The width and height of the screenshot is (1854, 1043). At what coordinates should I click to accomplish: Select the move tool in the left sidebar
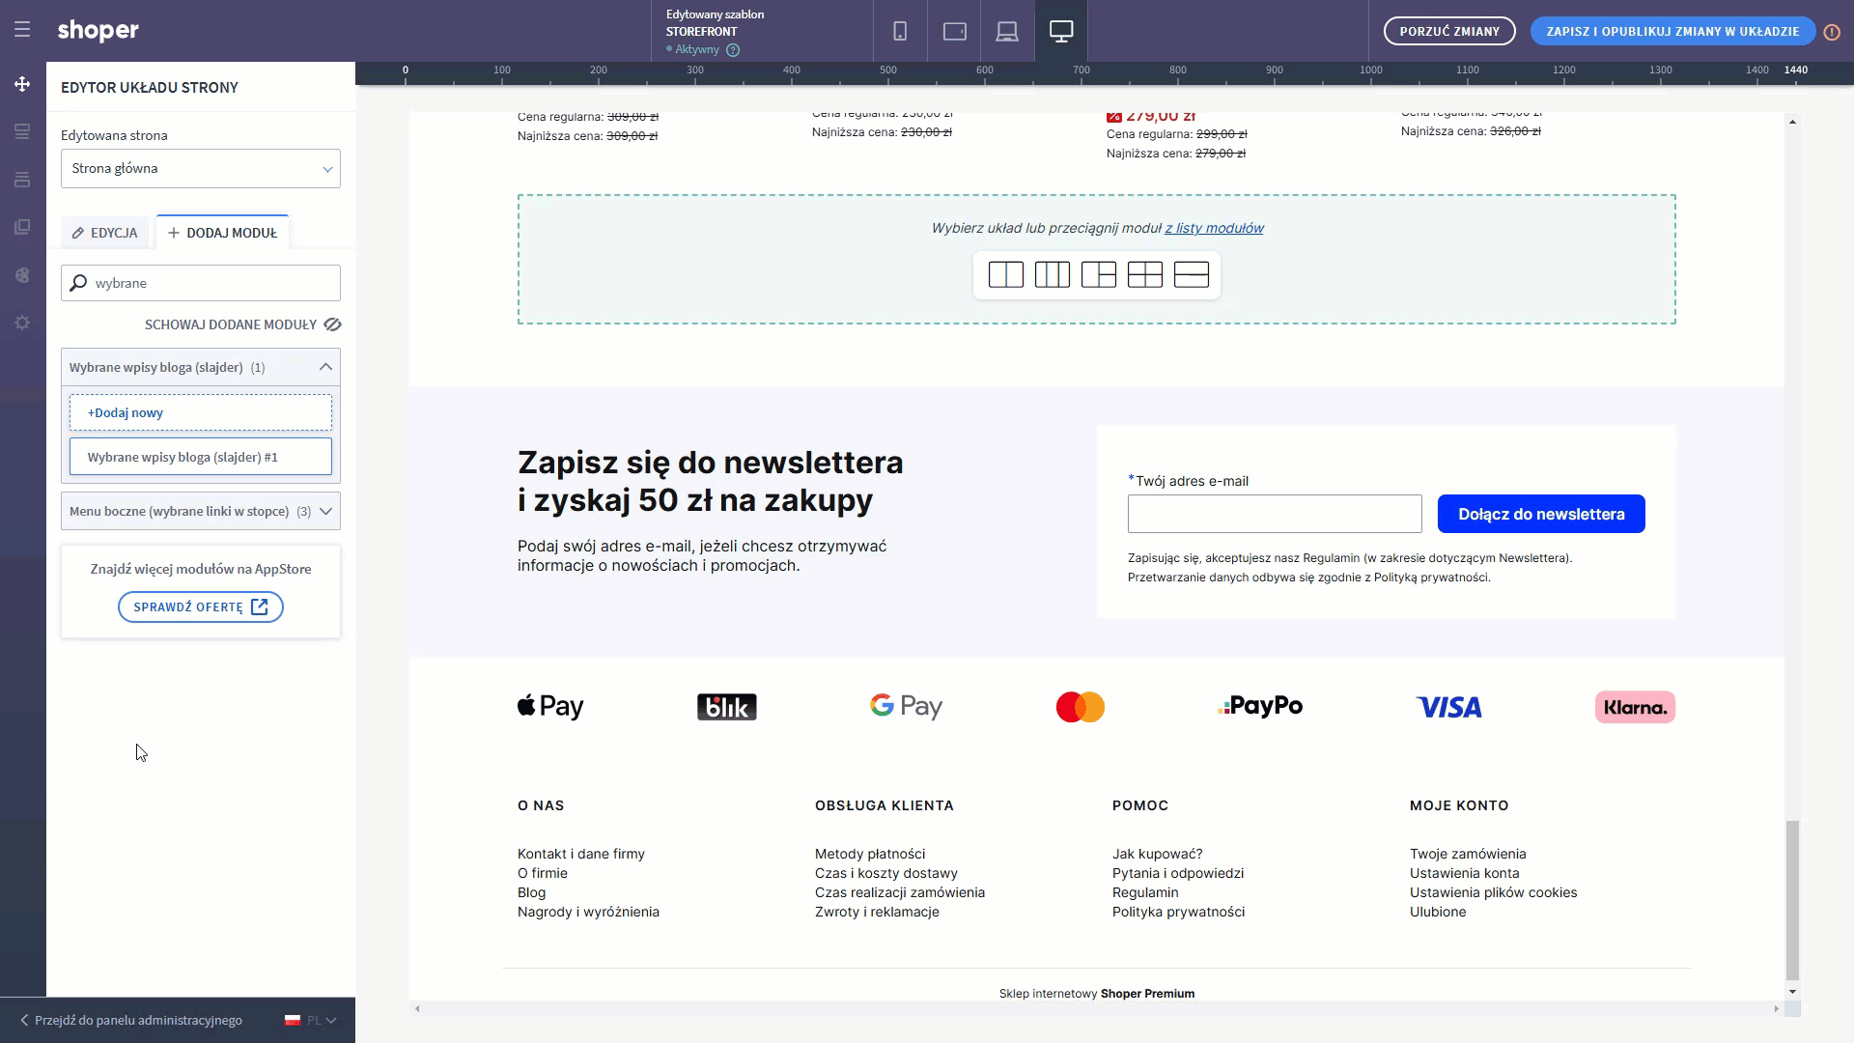(21, 84)
